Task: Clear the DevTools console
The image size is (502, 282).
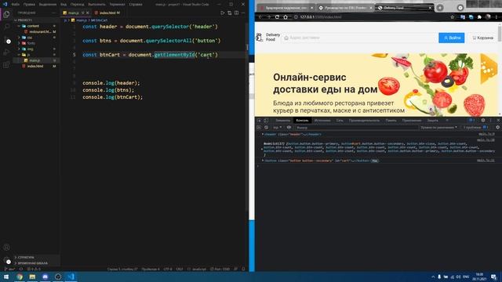Action: click(266, 127)
